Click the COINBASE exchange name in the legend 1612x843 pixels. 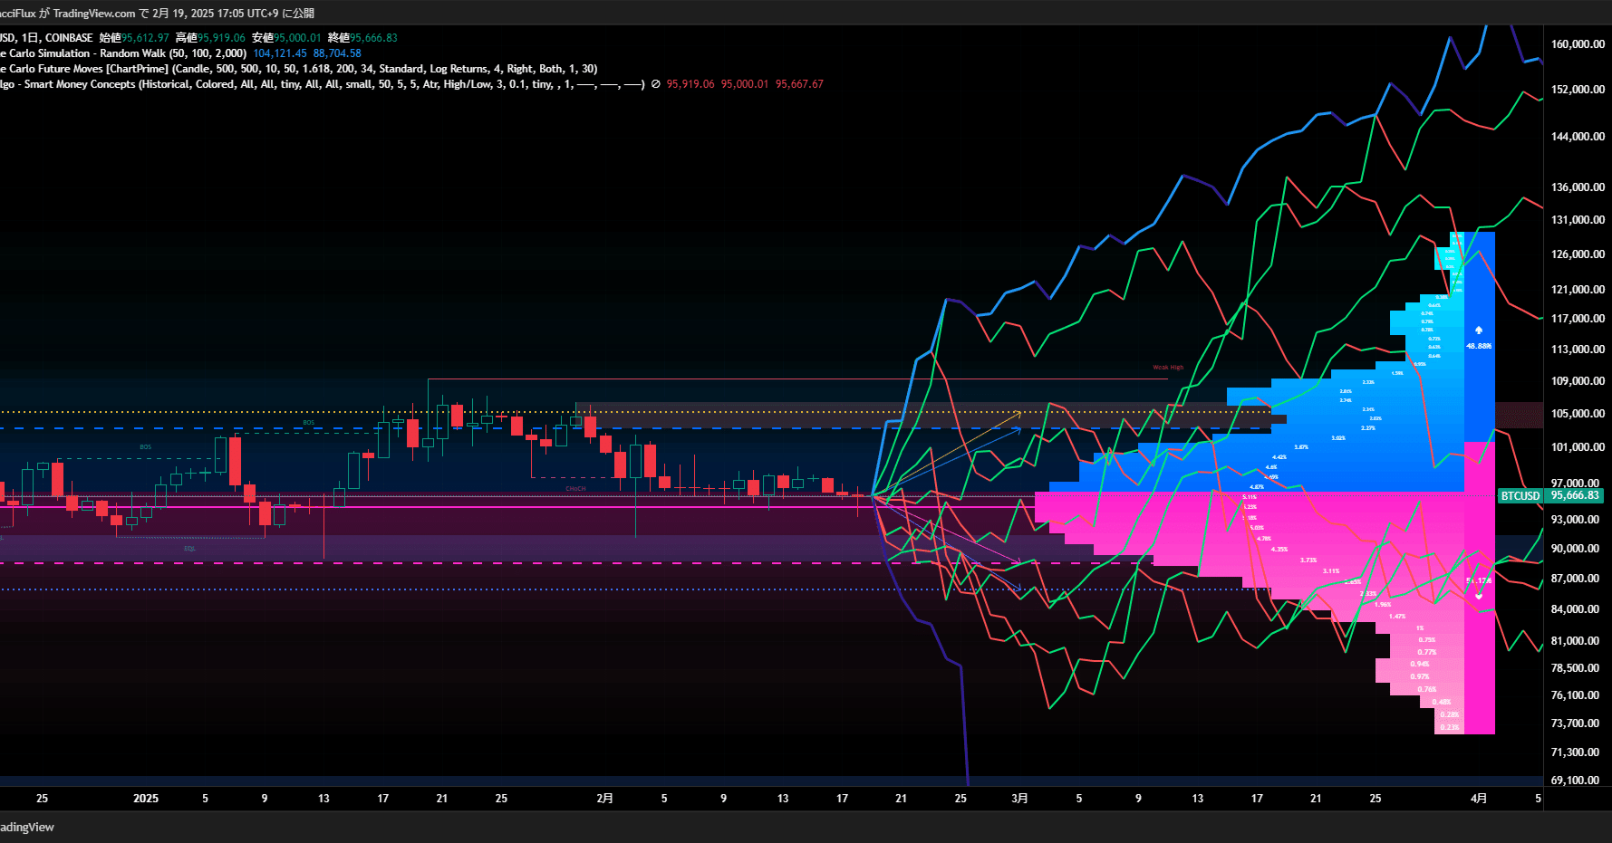[69, 38]
